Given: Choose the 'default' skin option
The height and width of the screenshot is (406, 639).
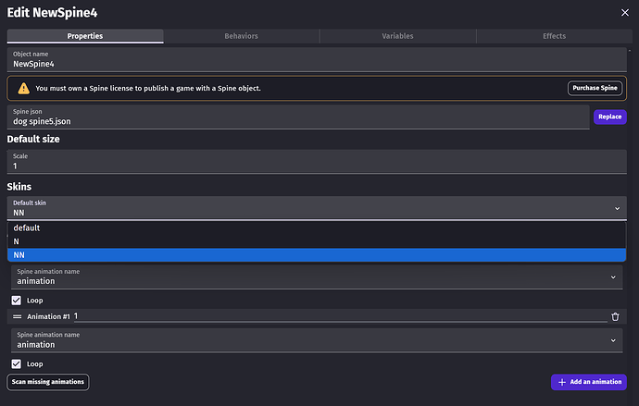Looking at the screenshot, I should pyautogui.click(x=317, y=228).
